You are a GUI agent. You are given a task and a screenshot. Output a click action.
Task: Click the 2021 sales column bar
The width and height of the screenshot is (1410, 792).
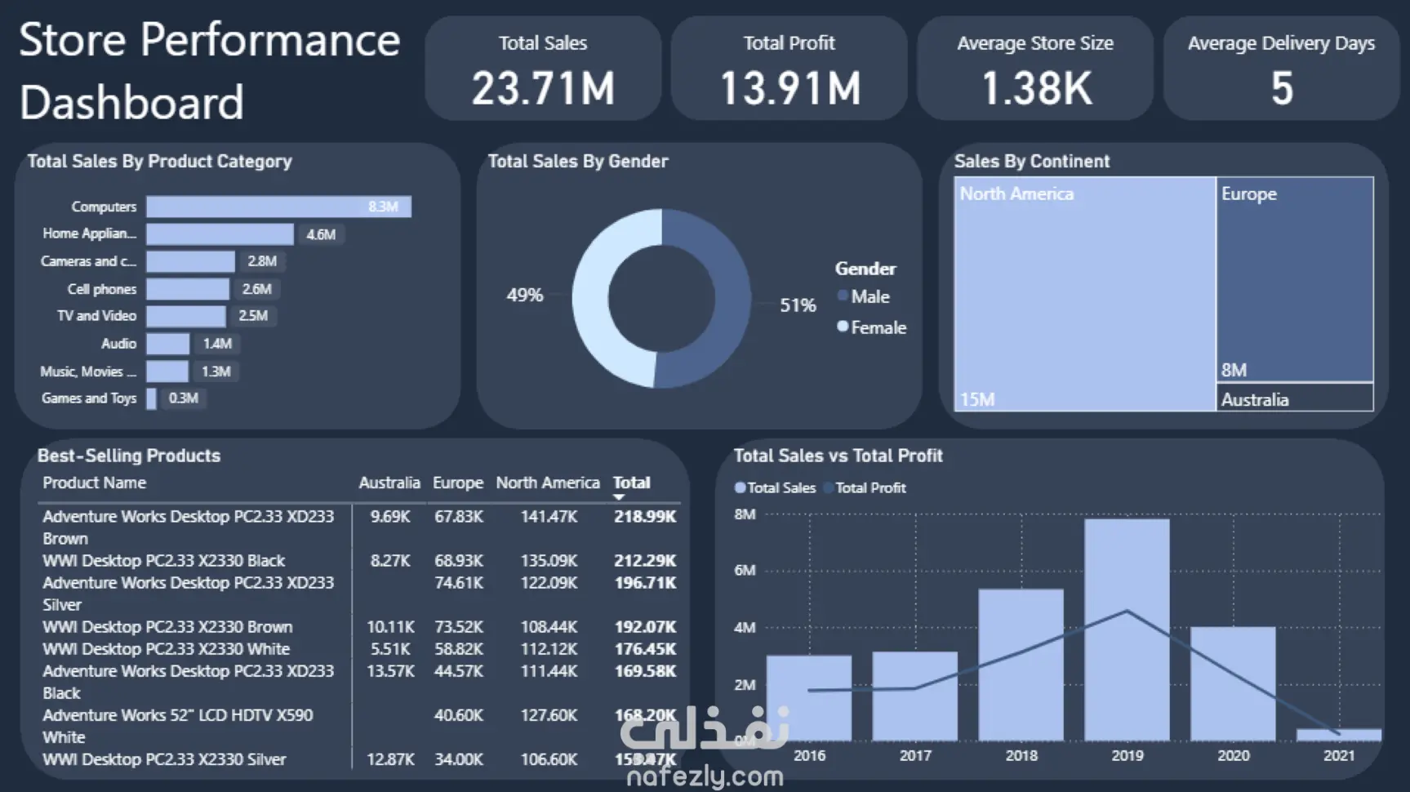coord(1338,735)
